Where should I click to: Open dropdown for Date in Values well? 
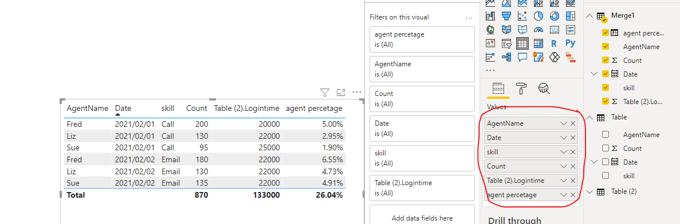tap(563, 138)
